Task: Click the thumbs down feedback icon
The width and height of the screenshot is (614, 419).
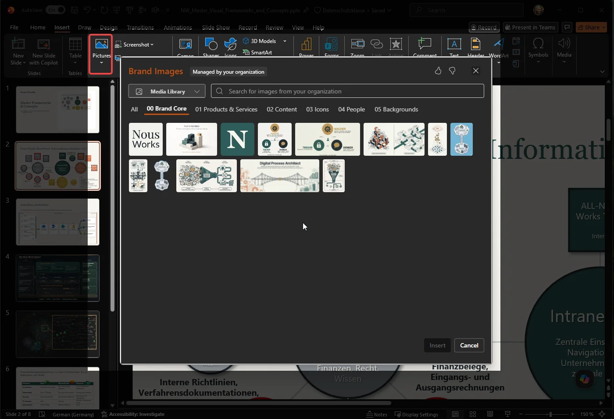Action: (452, 71)
